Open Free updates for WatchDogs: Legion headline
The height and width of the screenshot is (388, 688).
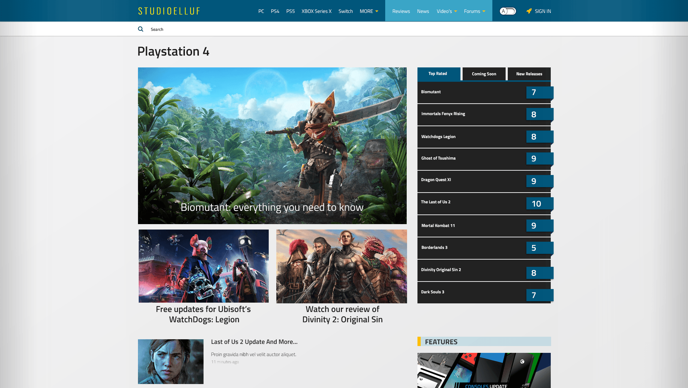(x=204, y=314)
